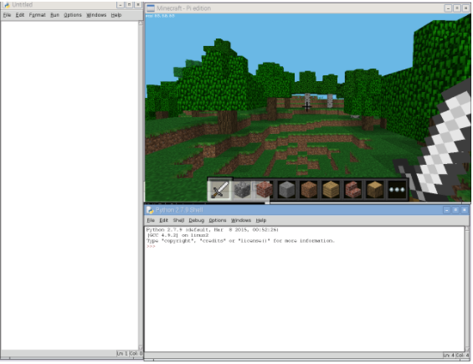Click the position coordinates text in Minecraft
473x364 pixels.
point(160,16)
